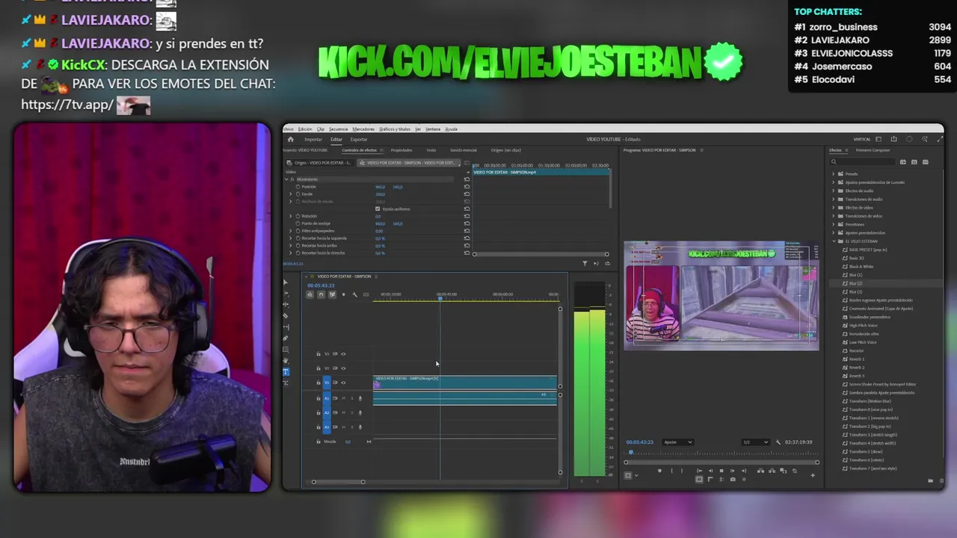Open the button editor plus icon
Image resolution: width=957 pixels, height=538 pixels.
(x=813, y=475)
